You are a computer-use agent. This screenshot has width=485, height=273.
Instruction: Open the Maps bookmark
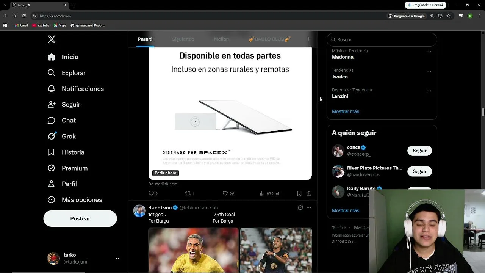[x=60, y=25]
